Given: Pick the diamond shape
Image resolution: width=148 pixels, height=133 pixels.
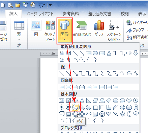Looking at the screenshot, I should pyautogui.click(x=109, y=100).
